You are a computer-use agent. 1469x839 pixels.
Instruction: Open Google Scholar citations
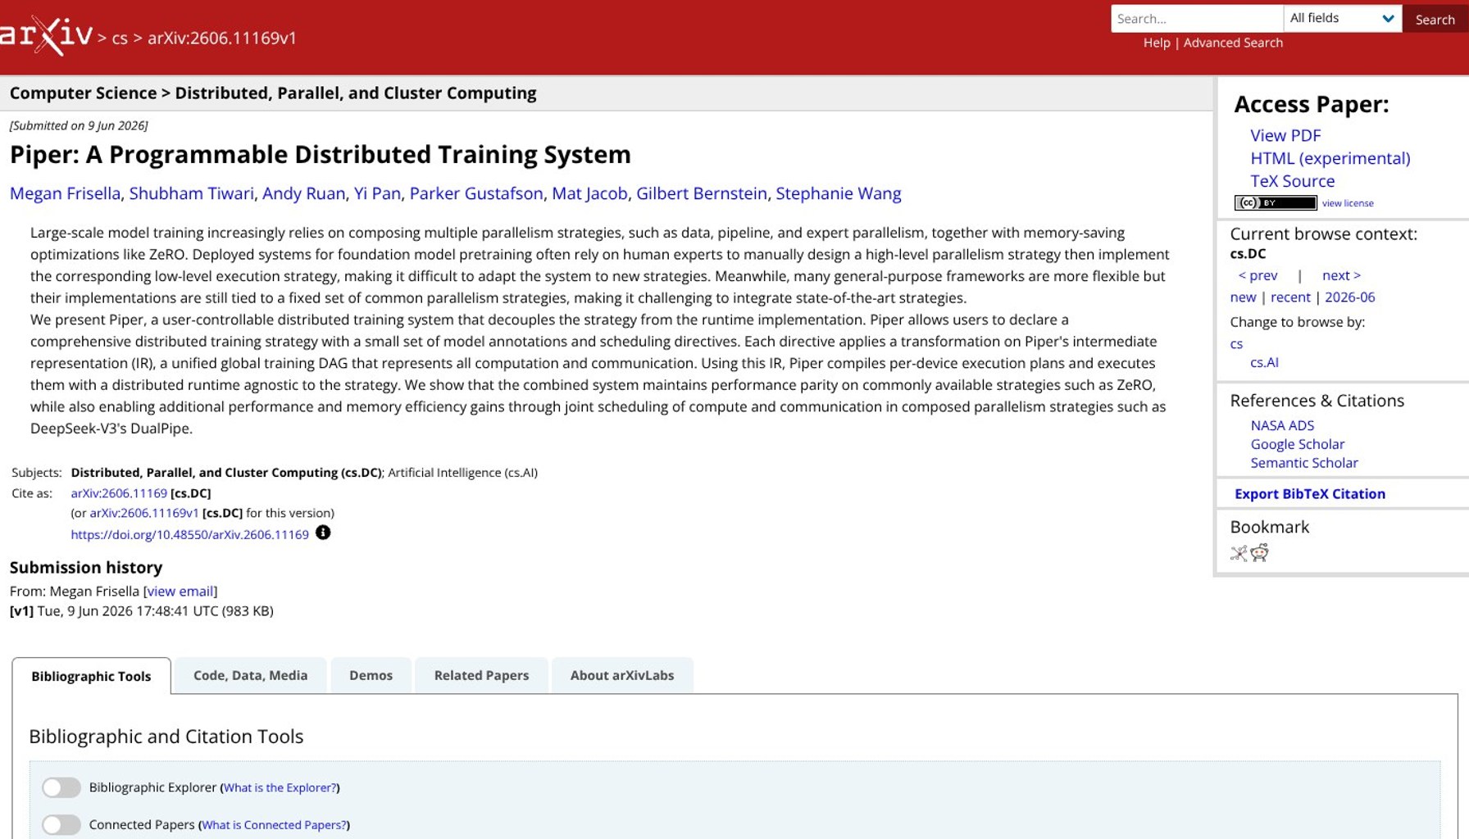(x=1298, y=444)
